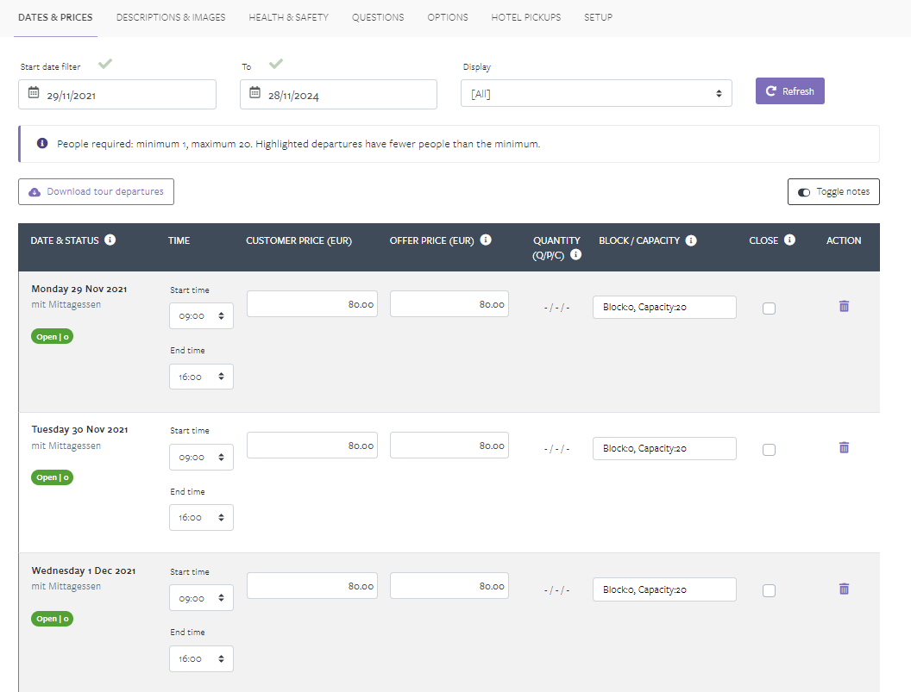Tick close checkbox for Tuesday 30 Nov
911x692 pixels.
769,449
